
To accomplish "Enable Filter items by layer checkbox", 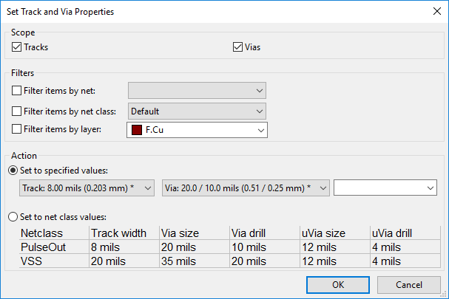I will 18,131.
